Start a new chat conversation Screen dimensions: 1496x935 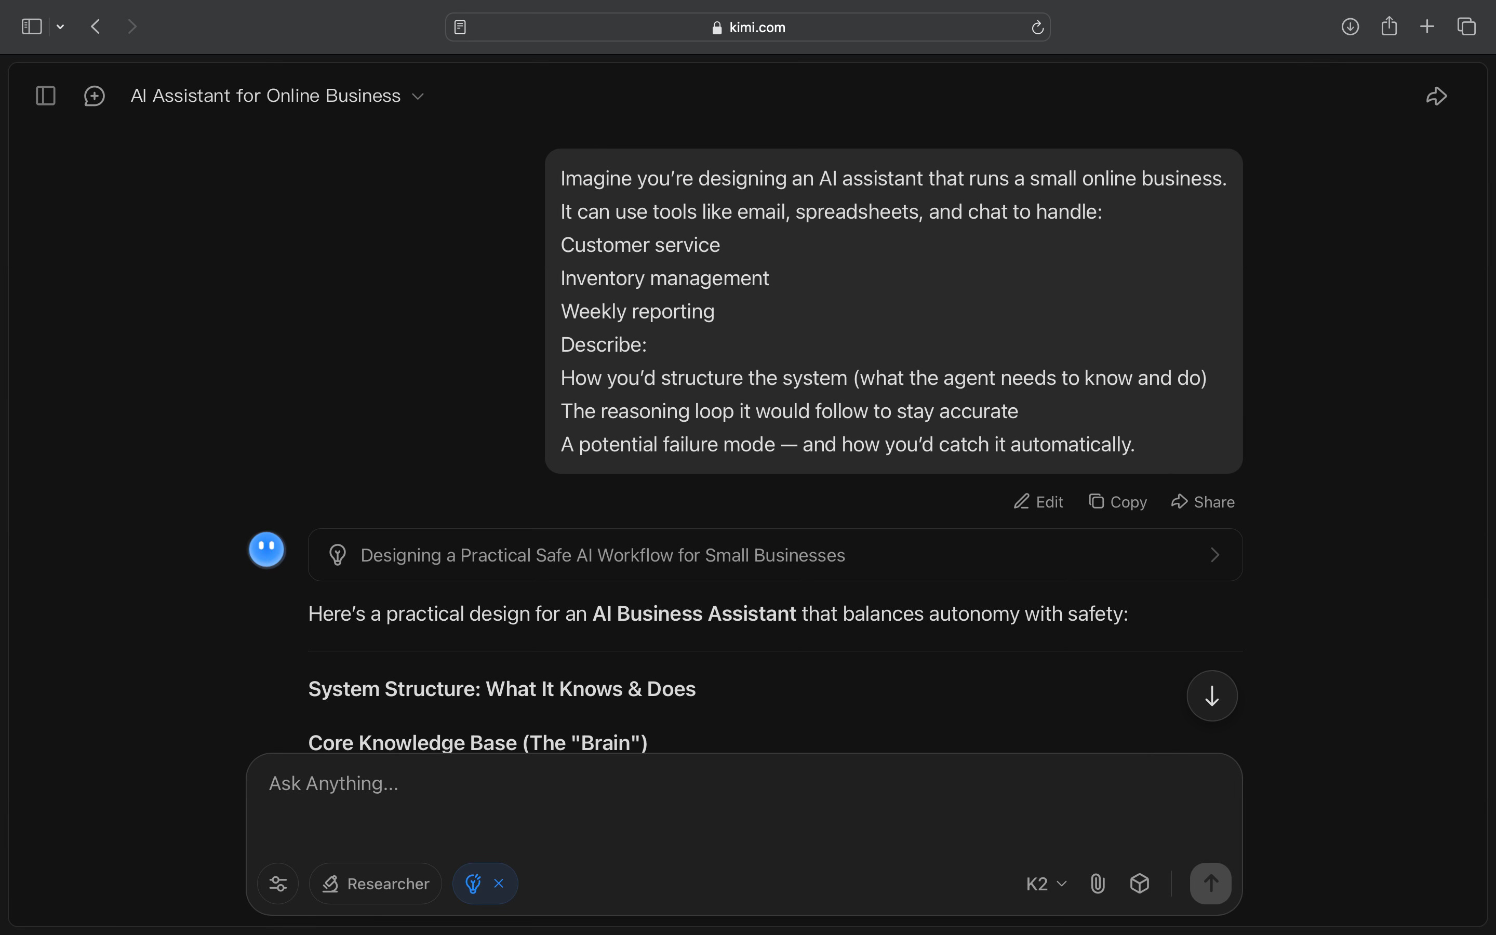pyautogui.click(x=94, y=96)
